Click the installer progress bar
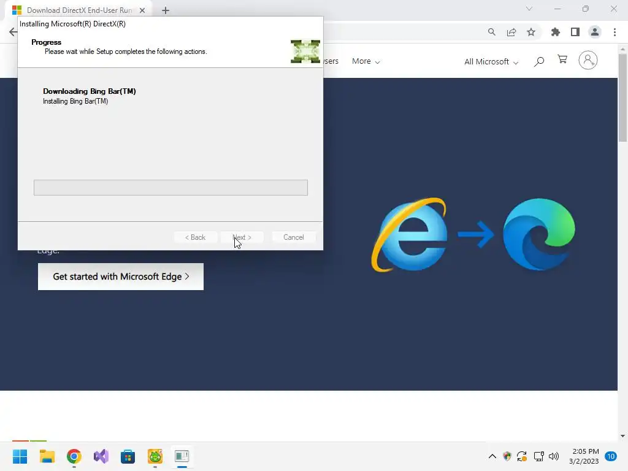This screenshot has height=471, width=628. pos(170,188)
